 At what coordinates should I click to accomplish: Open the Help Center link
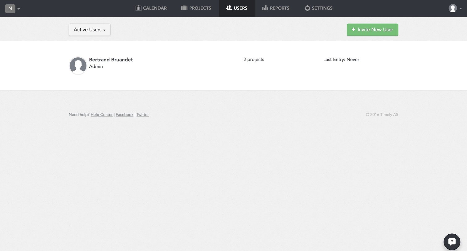102,114
